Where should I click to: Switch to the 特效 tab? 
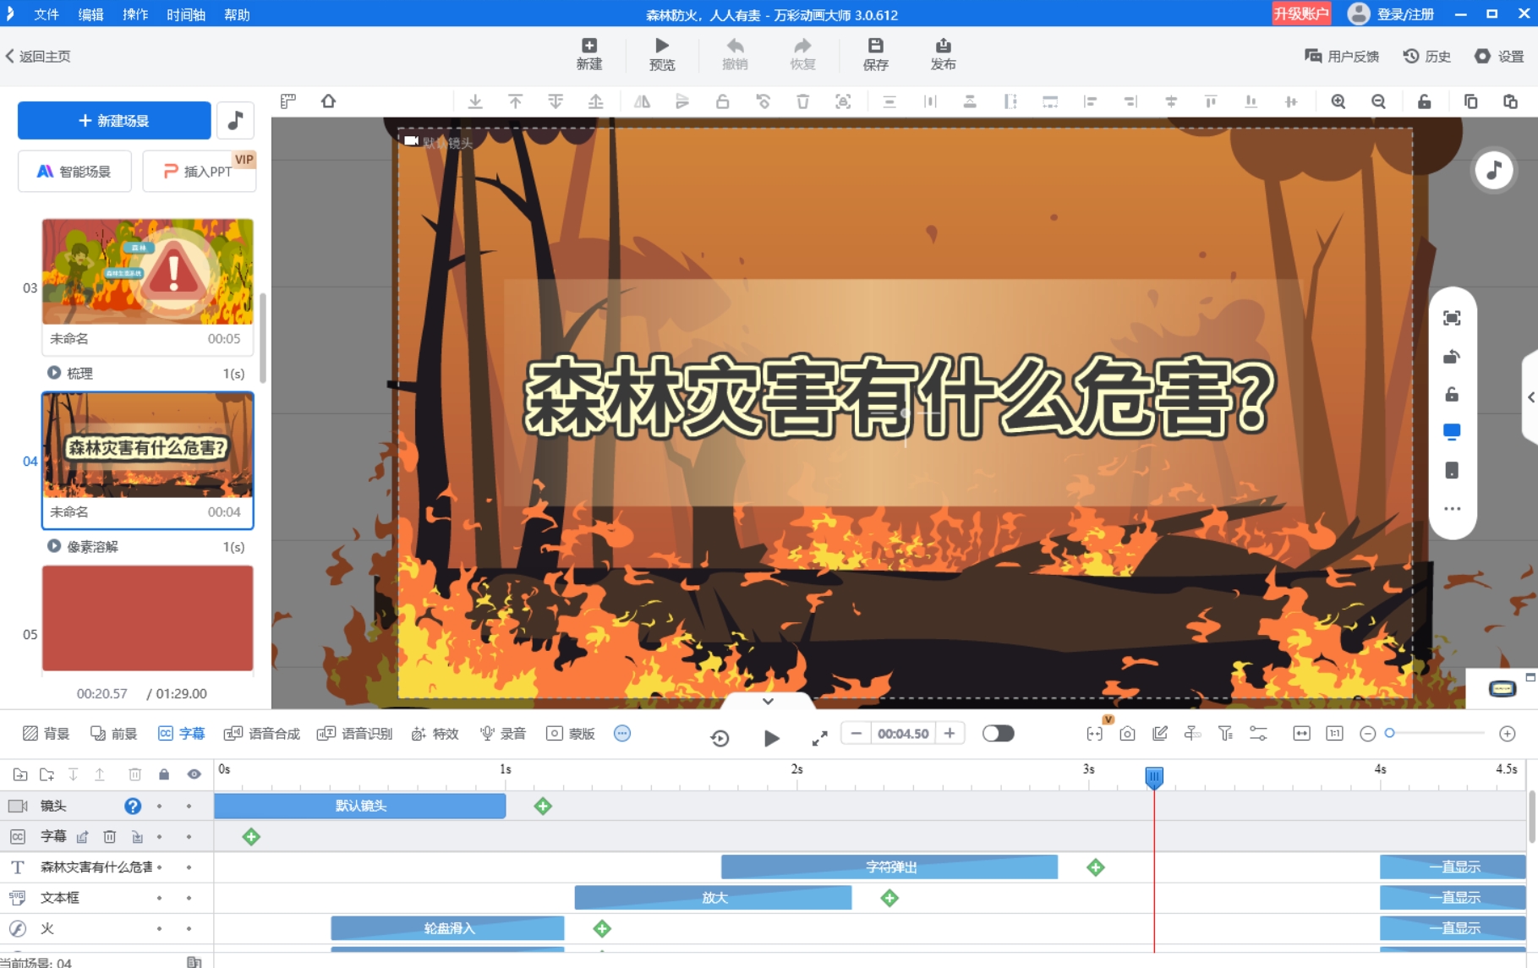tap(435, 734)
